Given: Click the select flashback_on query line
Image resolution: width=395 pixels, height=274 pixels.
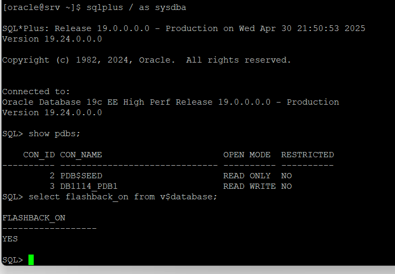Looking at the screenshot, I should [110, 197].
